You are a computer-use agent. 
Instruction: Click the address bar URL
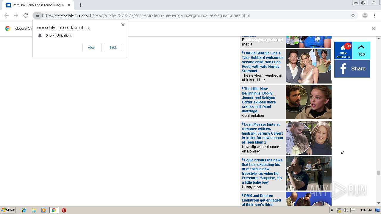(146, 15)
